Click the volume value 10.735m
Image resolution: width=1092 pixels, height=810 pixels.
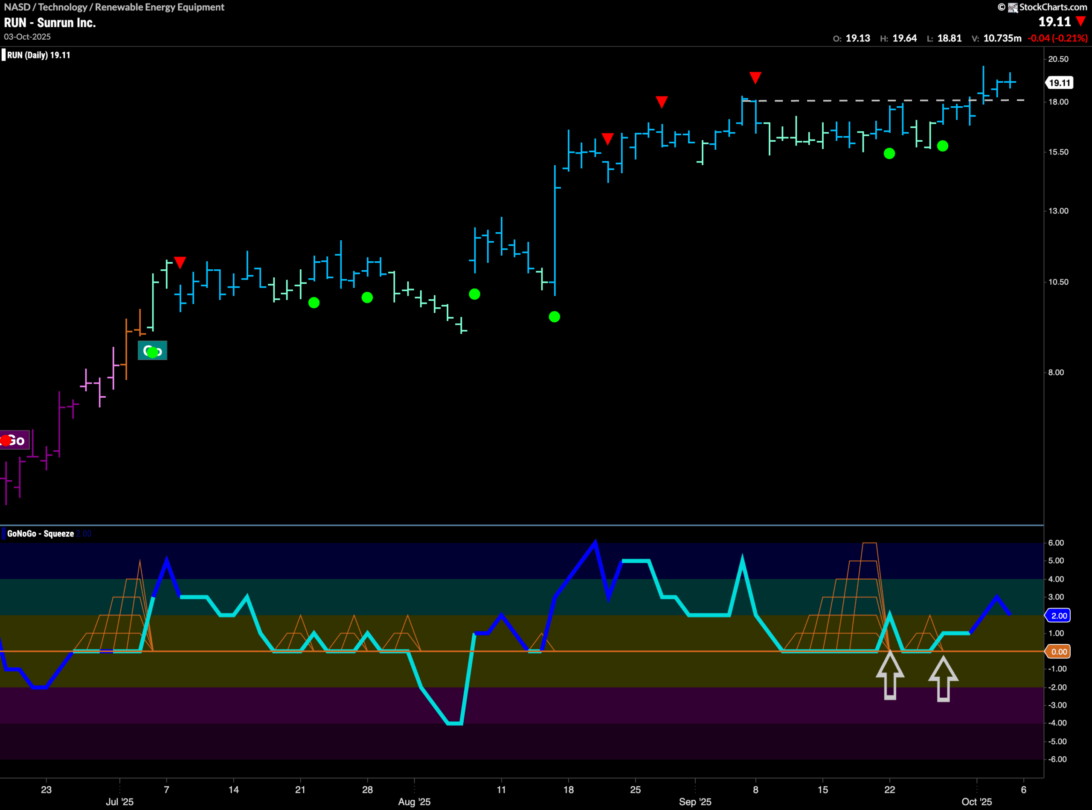(1002, 38)
